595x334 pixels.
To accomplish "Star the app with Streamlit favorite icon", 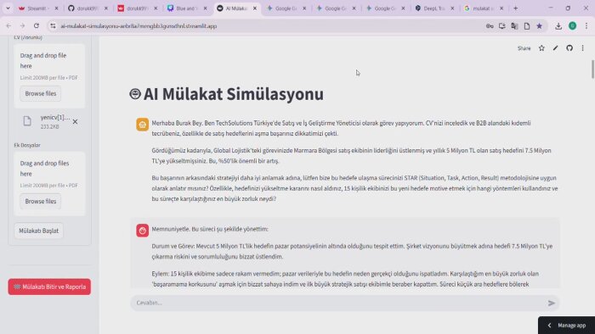I will (541, 48).
